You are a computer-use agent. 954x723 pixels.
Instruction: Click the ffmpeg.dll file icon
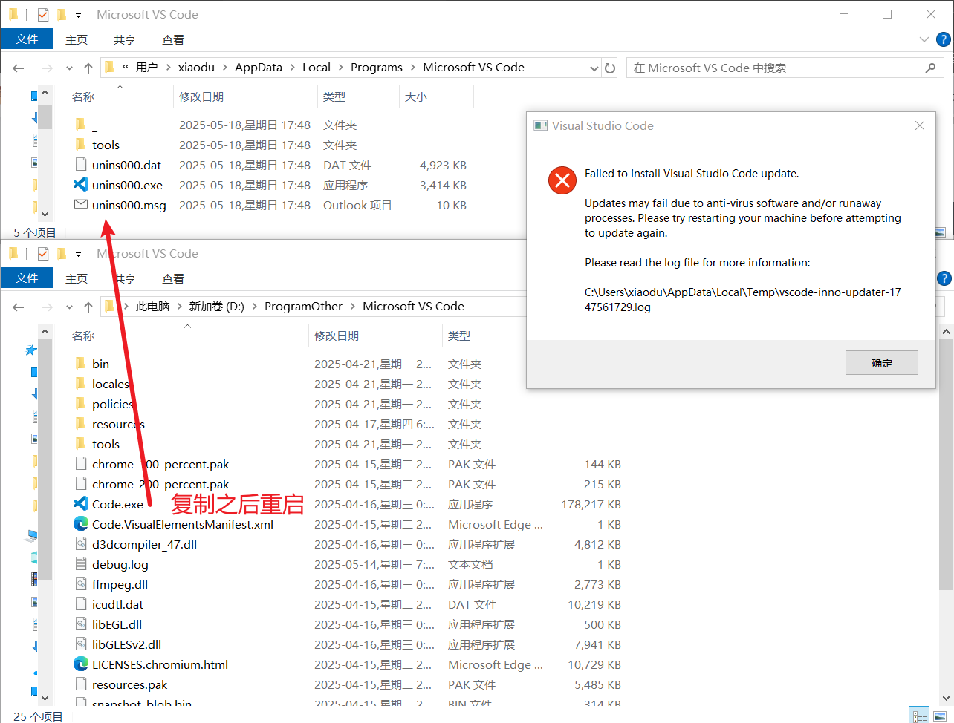coord(81,584)
